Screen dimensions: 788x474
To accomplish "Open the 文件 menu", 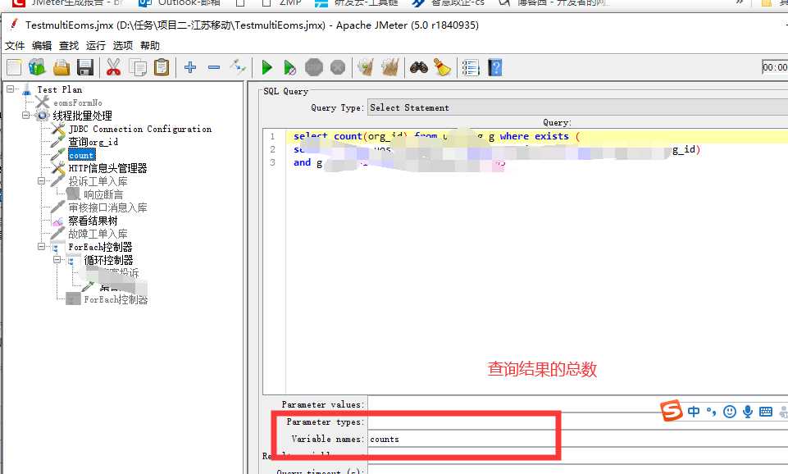I will 15,46.
